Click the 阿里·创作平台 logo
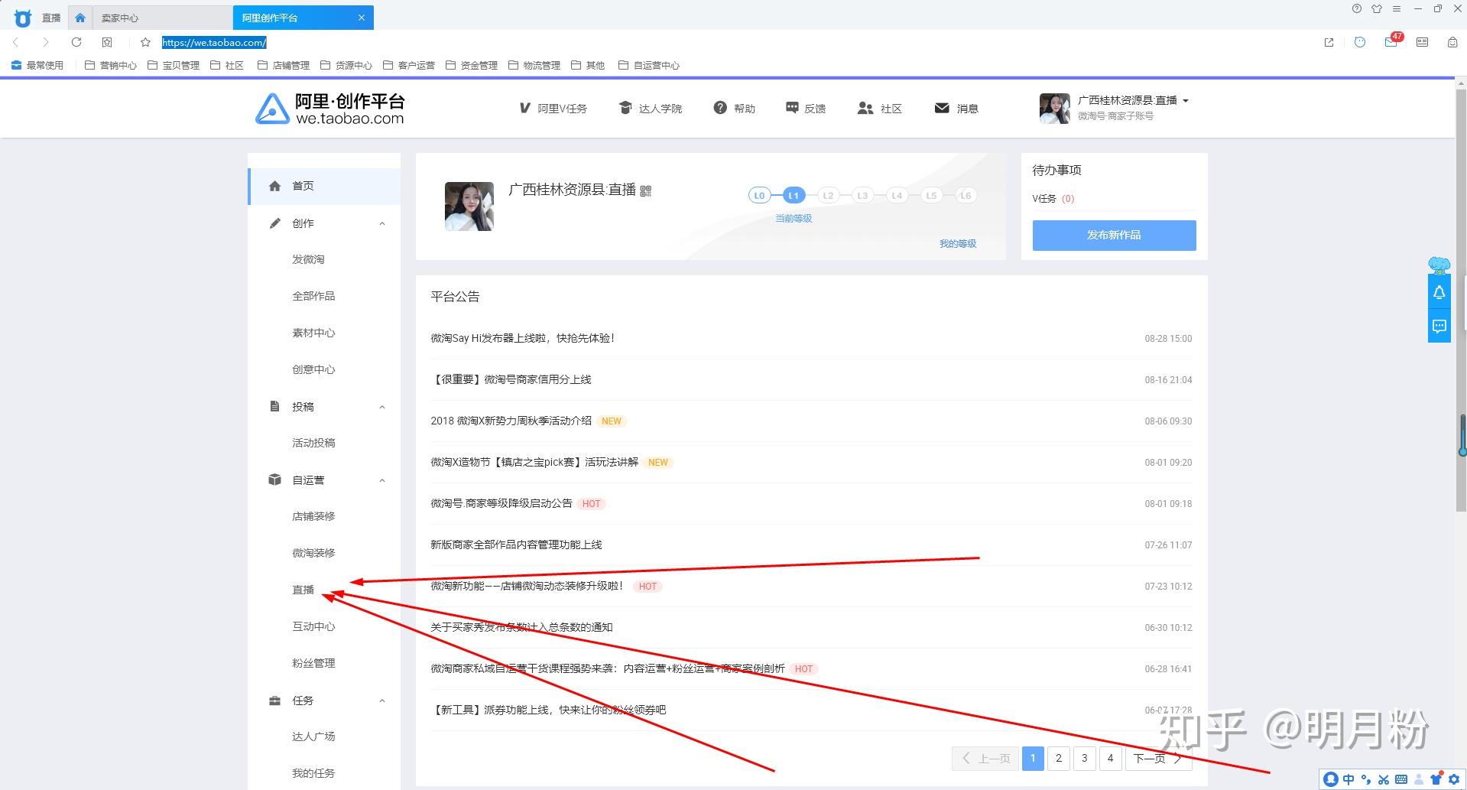This screenshot has height=790, width=1467. [330, 109]
